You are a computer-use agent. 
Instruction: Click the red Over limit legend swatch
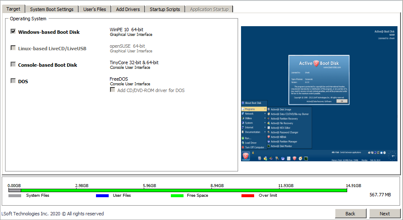coord(248,196)
